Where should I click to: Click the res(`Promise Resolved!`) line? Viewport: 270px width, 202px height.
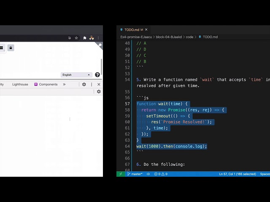pos(181,122)
